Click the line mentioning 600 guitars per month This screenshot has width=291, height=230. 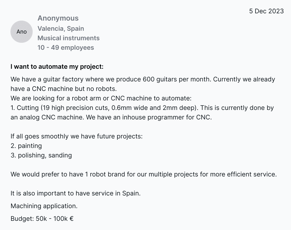point(143,79)
